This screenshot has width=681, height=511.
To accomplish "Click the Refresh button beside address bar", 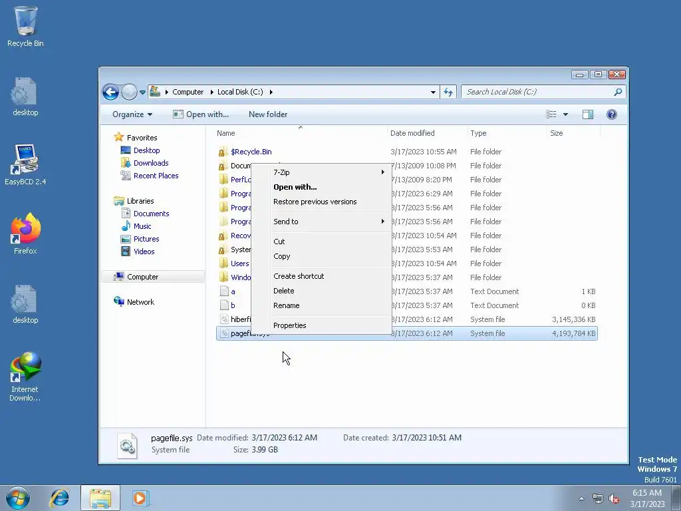I will pos(448,92).
